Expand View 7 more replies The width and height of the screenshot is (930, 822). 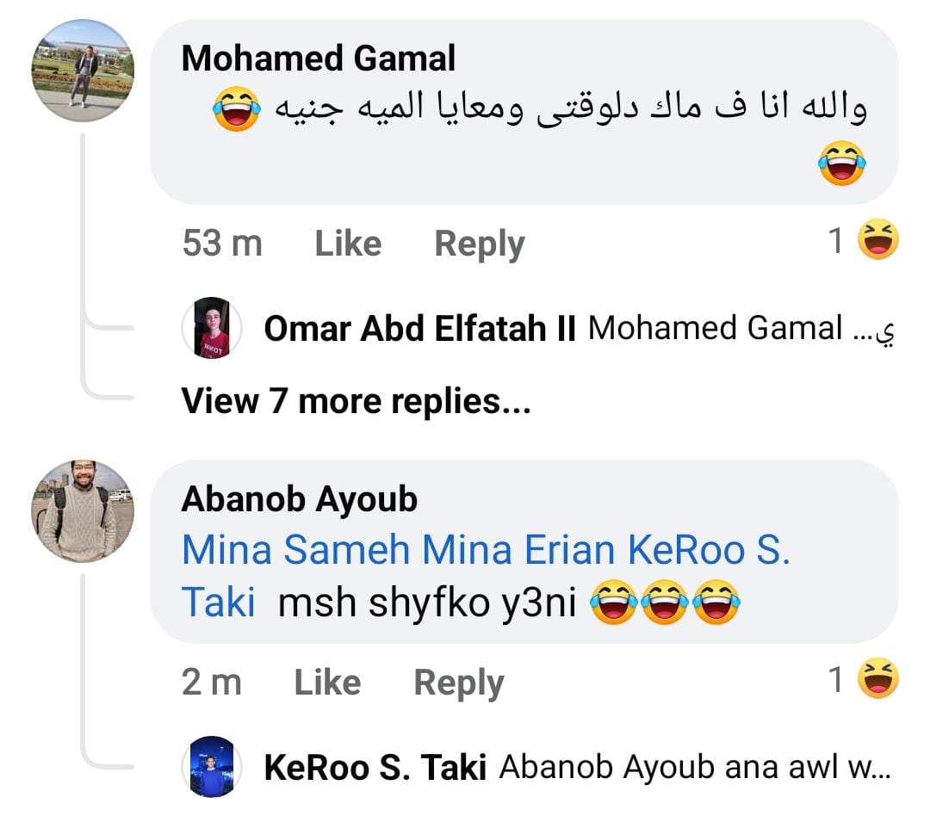pos(356,401)
